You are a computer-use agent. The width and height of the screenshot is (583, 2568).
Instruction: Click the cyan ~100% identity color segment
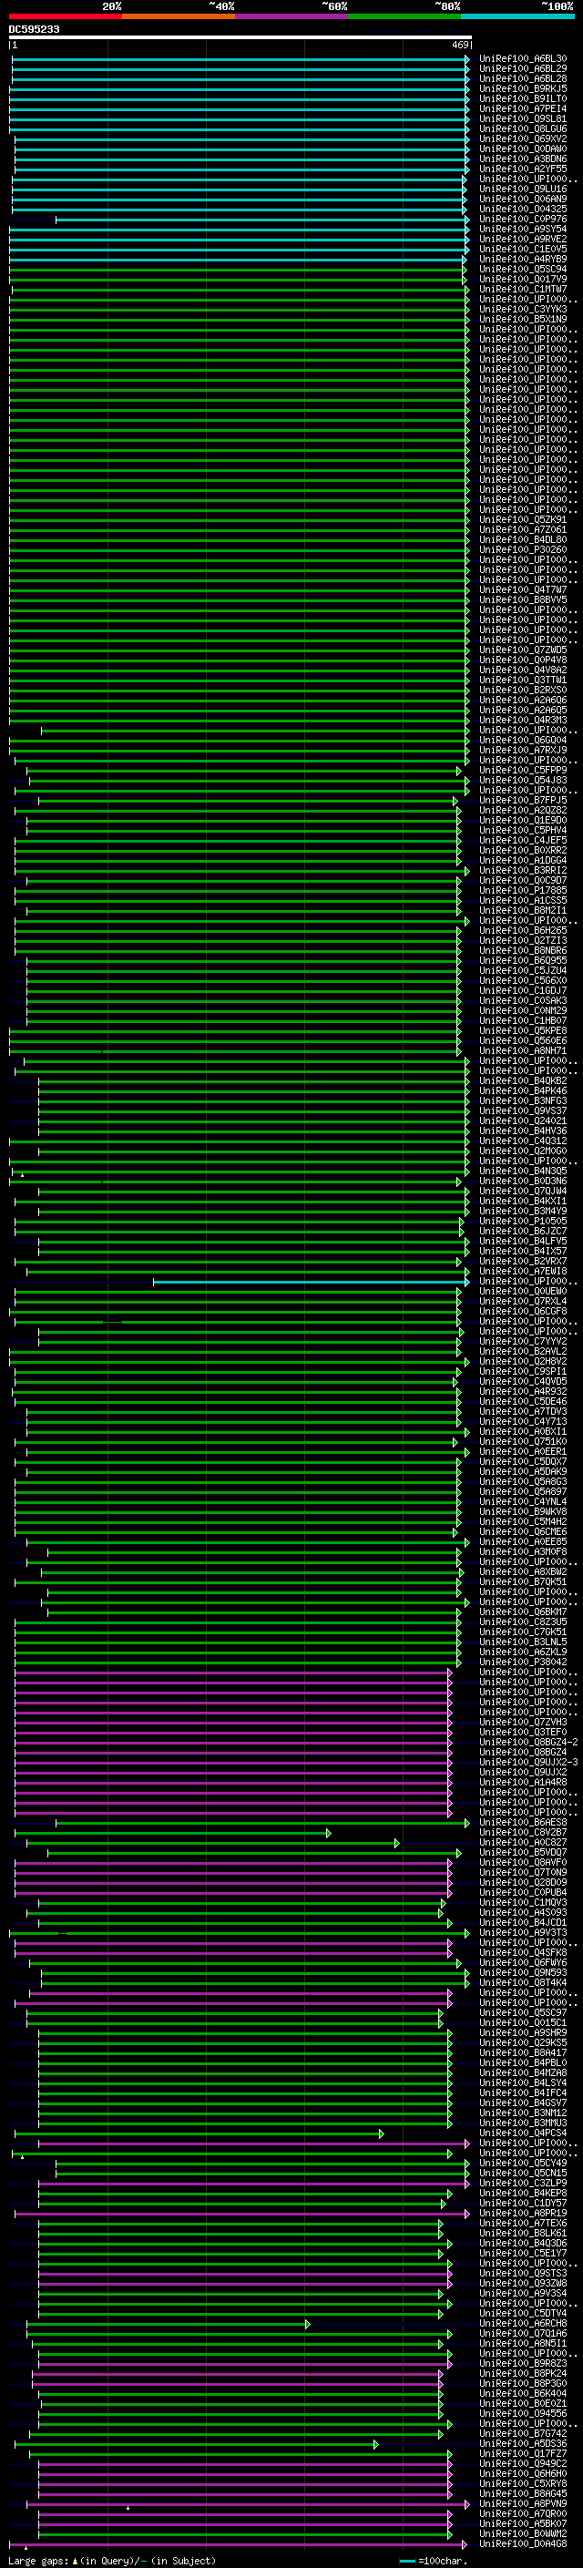pyautogui.click(x=518, y=16)
